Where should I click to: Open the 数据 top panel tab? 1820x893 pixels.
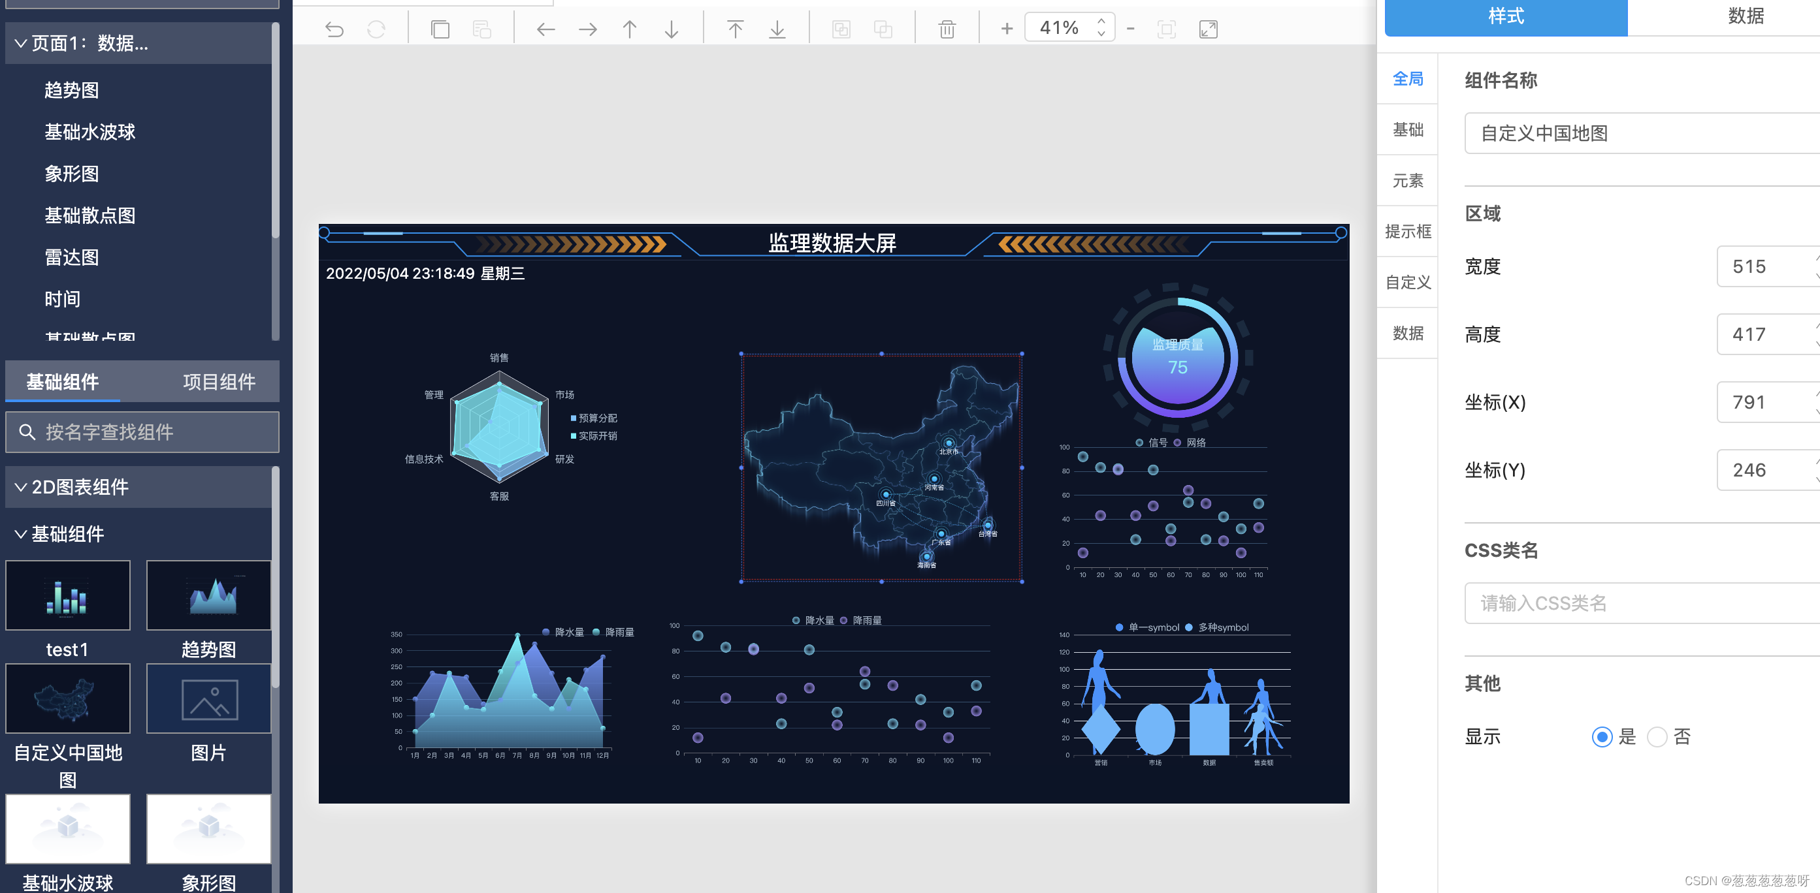click(1744, 16)
